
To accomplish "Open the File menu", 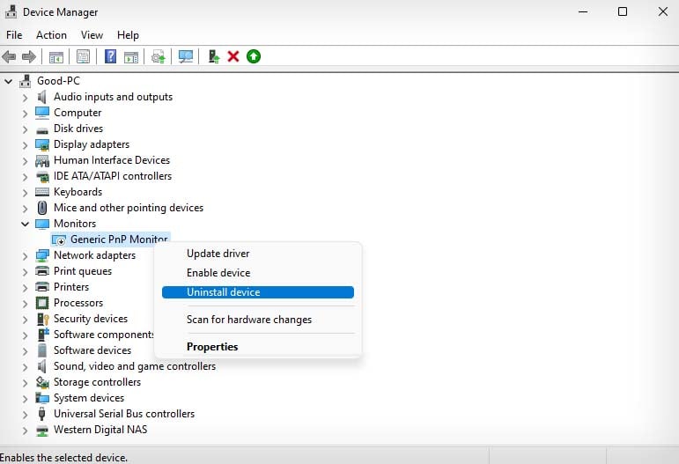I will [14, 35].
